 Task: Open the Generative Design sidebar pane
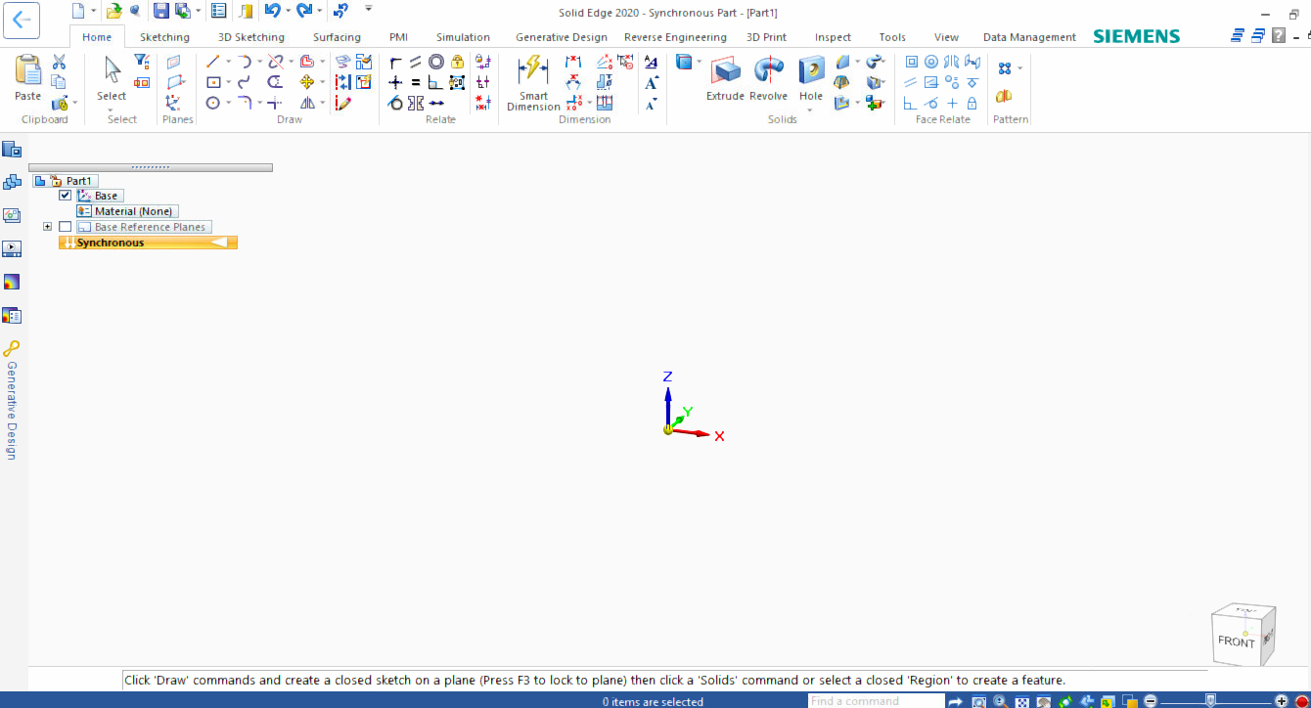tap(12, 401)
